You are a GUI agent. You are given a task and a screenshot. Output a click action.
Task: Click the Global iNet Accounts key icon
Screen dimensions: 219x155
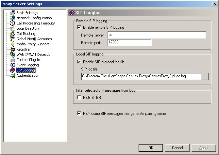coord(12,39)
